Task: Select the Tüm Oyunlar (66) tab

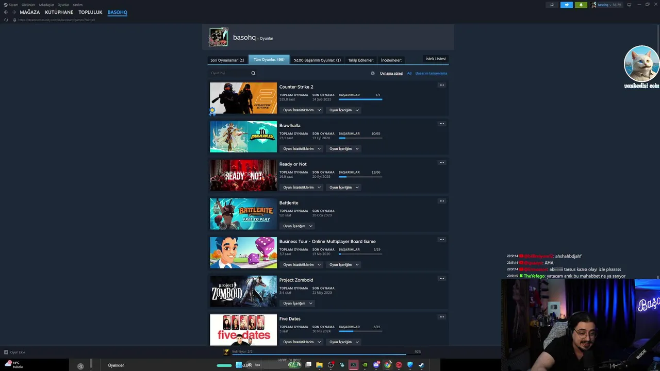Action: pos(269,60)
